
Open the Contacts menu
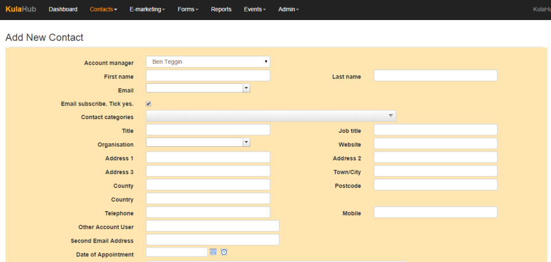(103, 10)
